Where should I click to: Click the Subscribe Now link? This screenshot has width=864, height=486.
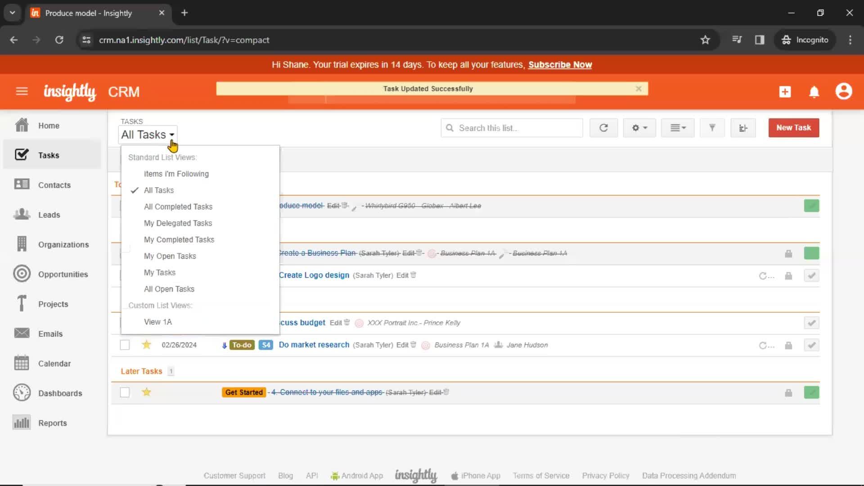click(561, 65)
